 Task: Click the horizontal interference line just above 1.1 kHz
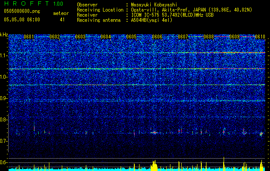[x=137, y=53]
